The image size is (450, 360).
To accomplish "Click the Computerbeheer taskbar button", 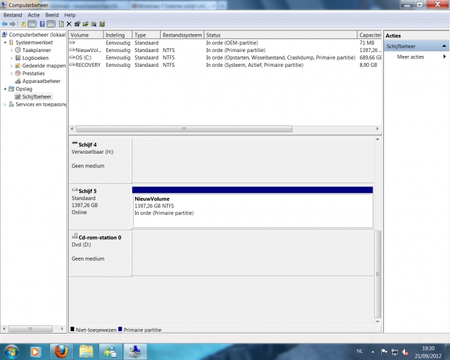I will (x=135, y=352).
